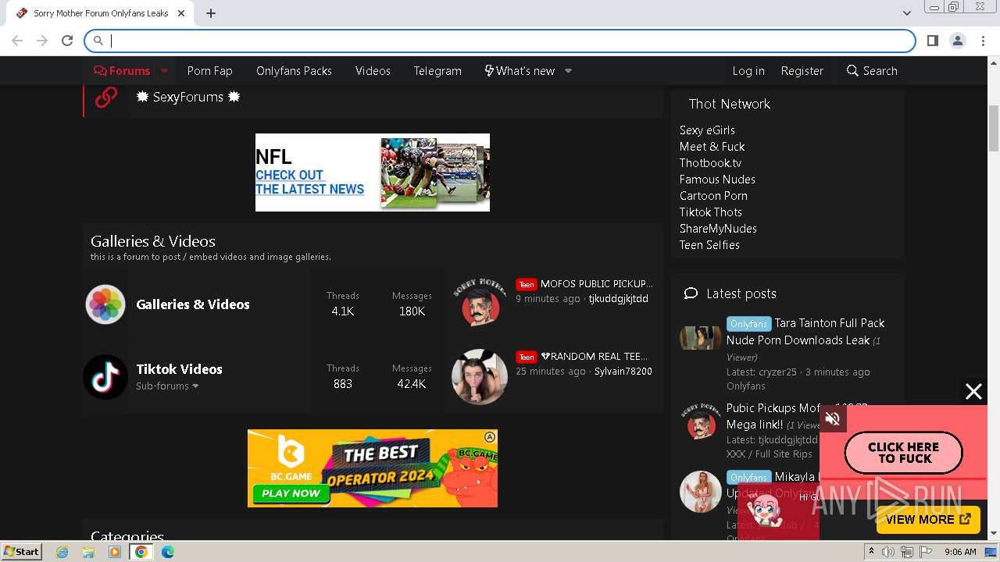
Task: Open user Sylvain78200's profile
Action: (623, 371)
